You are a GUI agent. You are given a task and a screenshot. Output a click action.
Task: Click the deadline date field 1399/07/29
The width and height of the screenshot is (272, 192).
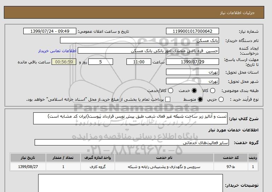coord(193,62)
